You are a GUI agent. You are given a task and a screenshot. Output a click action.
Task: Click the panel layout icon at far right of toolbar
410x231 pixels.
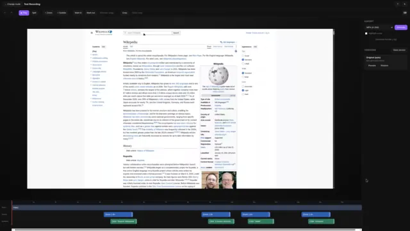pos(405,13)
